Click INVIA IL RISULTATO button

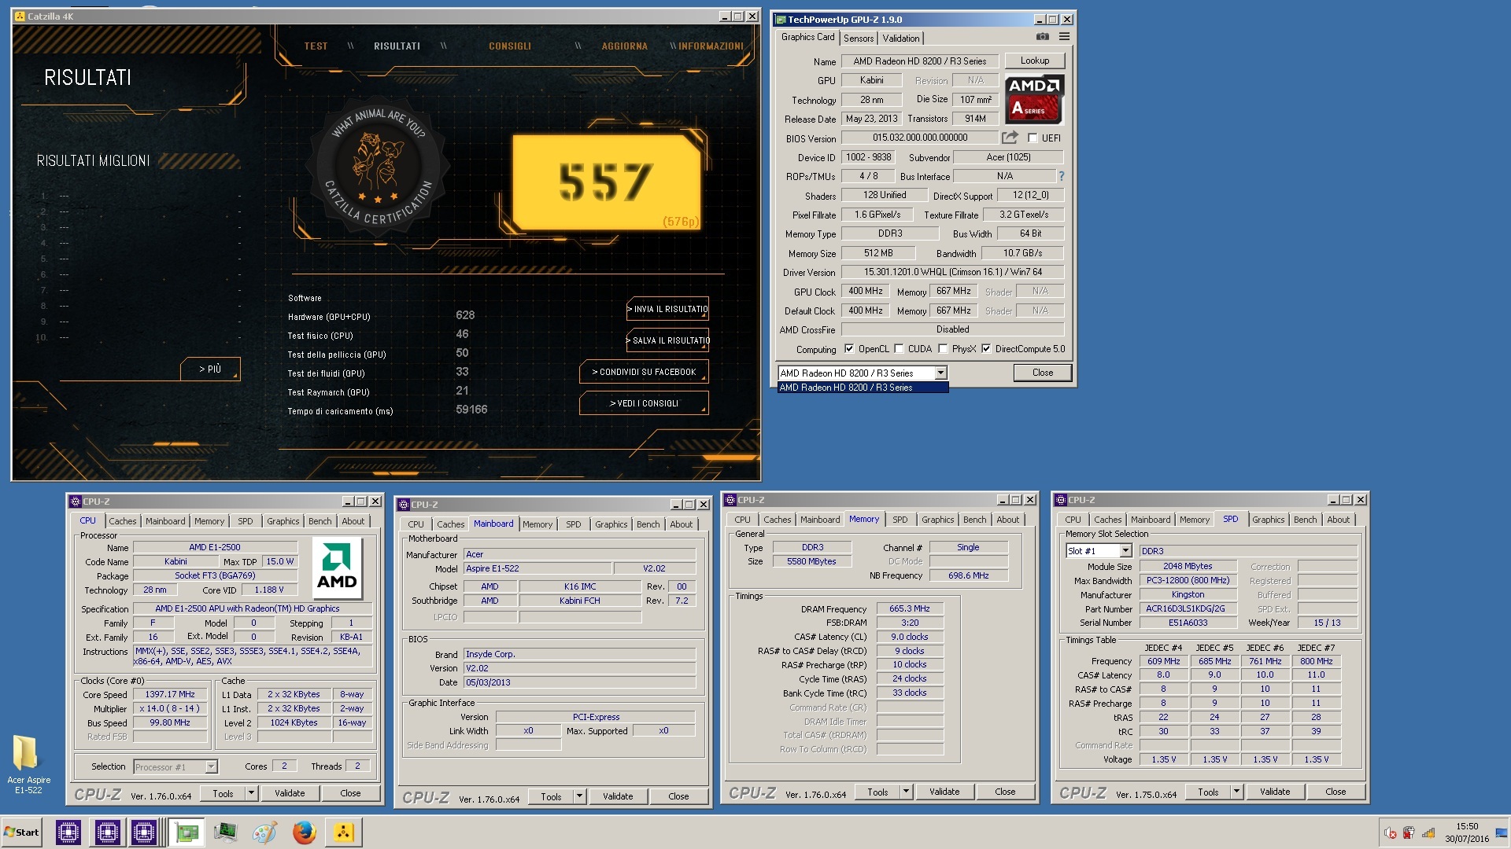668,309
